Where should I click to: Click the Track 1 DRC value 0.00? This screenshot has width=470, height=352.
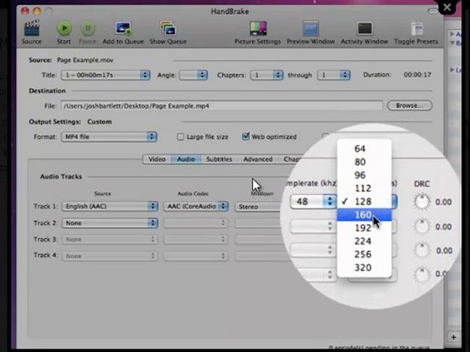[x=444, y=202]
